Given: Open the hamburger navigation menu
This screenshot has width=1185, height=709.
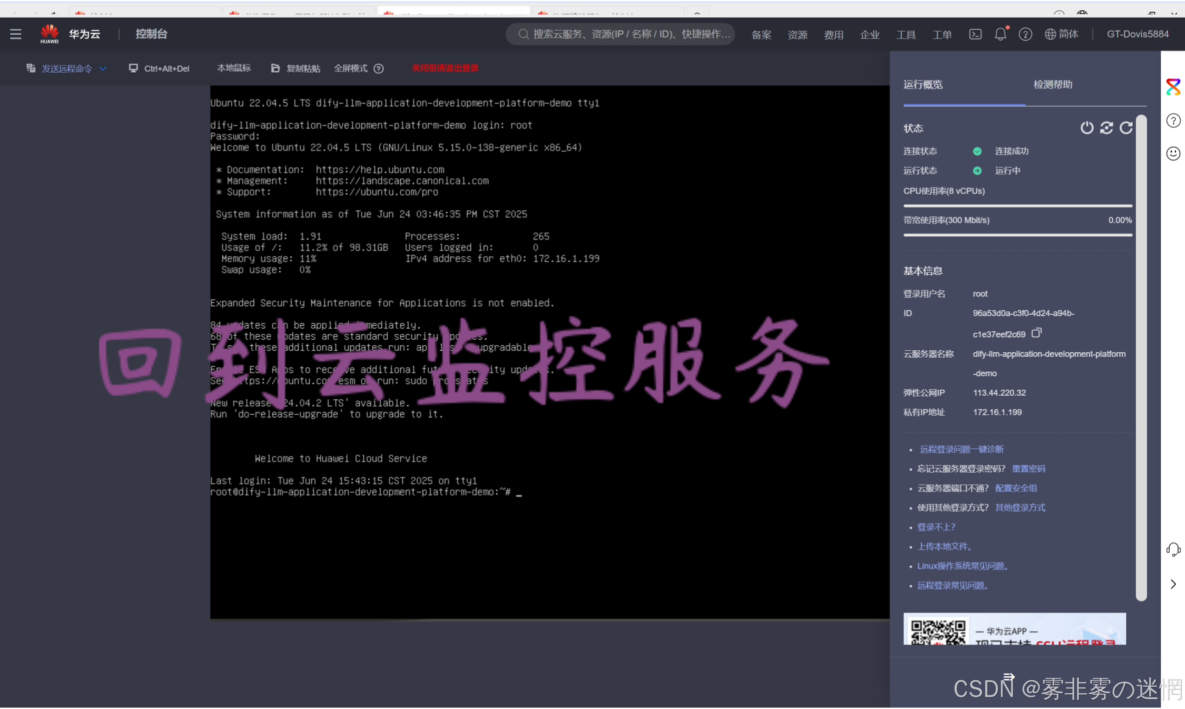Looking at the screenshot, I should coord(16,34).
